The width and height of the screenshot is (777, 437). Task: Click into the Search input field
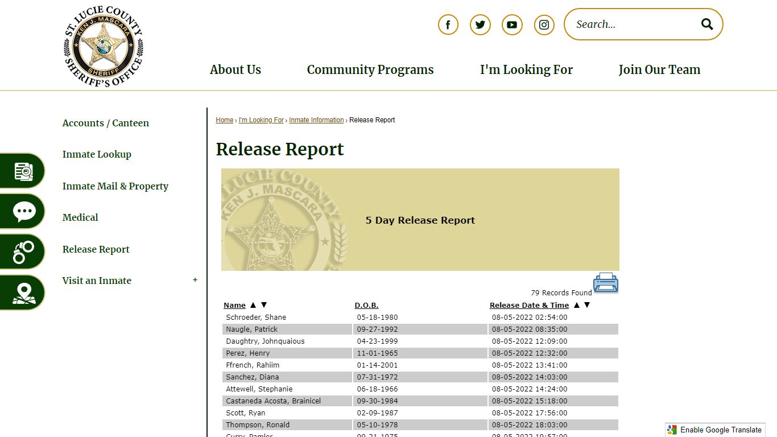(634, 24)
